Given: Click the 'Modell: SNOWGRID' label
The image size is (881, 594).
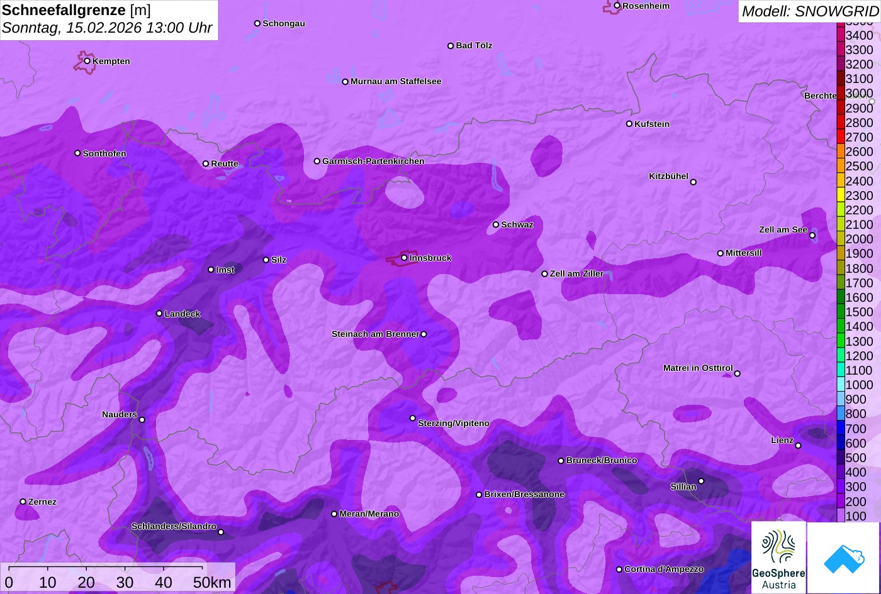Looking at the screenshot, I should (x=810, y=11).
